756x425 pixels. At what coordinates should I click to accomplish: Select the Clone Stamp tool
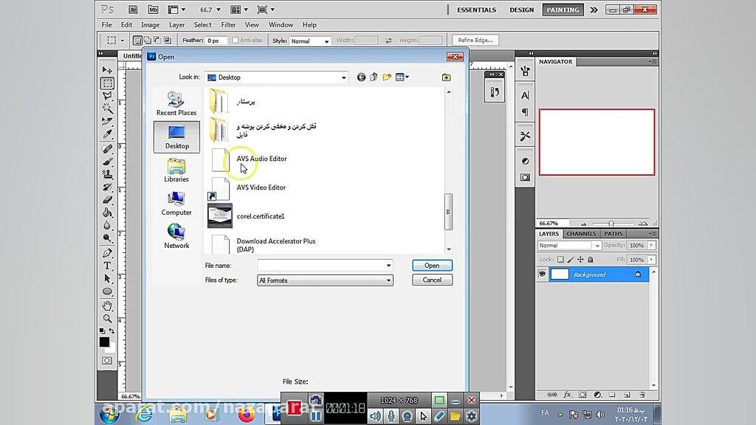pos(107,174)
